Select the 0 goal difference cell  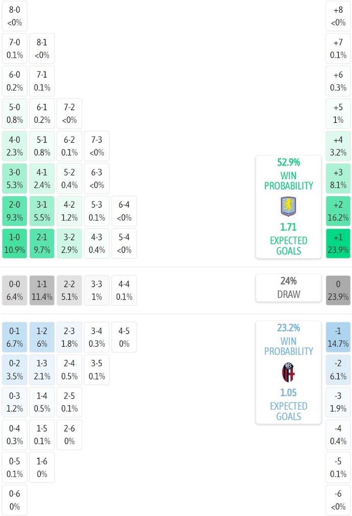(338, 291)
